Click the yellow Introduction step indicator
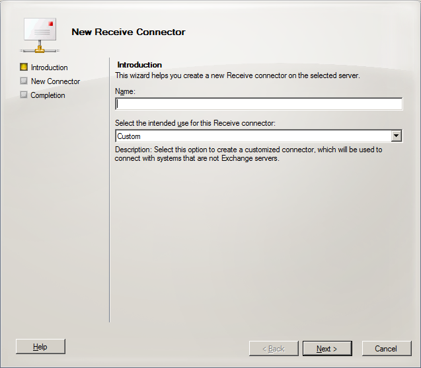The image size is (421, 368). pos(24,67)
